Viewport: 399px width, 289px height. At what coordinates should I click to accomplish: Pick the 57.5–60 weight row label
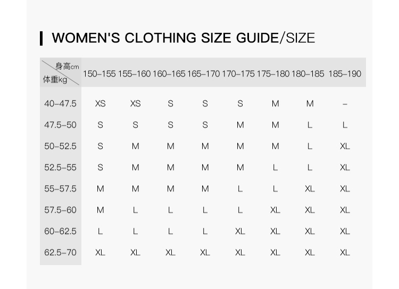click(x=60, y=210)
